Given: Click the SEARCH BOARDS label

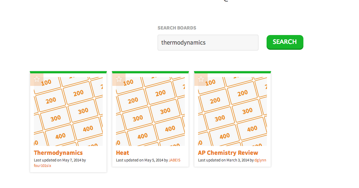Looking at the screenshot, I should (x=177, y=28).
